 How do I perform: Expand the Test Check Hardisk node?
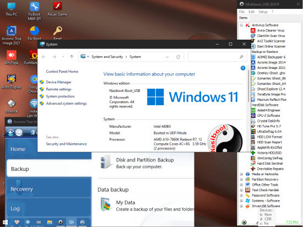click(x=241, y=190)
